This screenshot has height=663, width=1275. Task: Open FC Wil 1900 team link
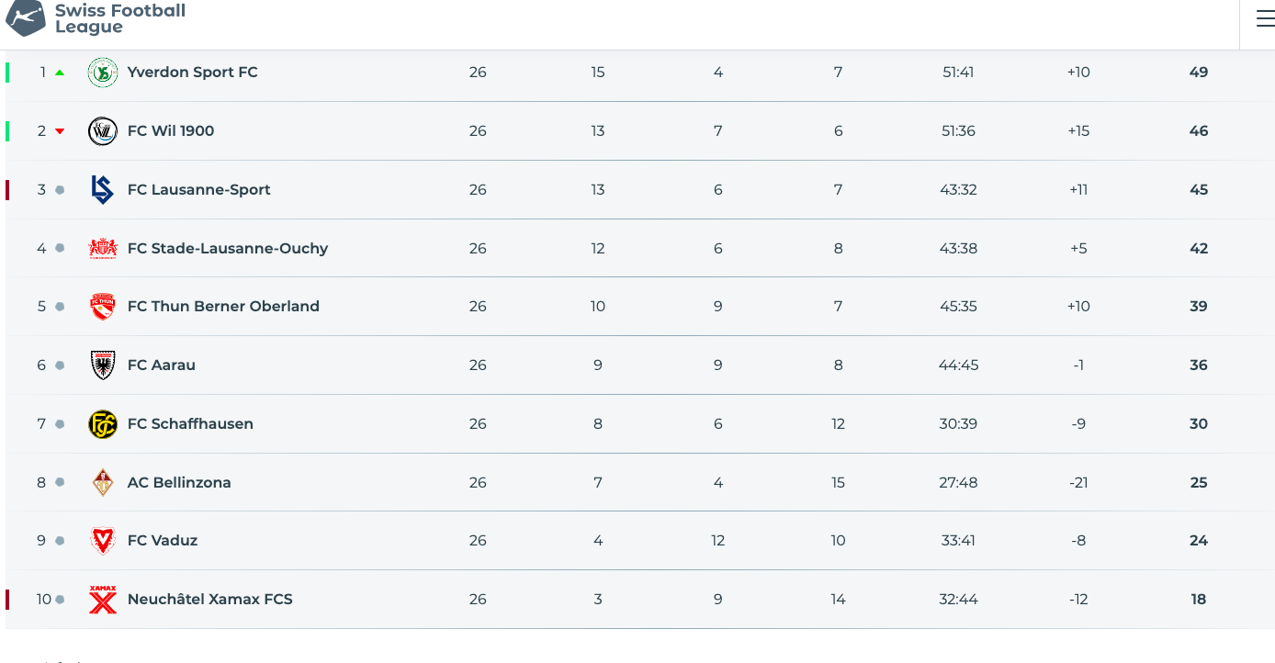click(x=171, y=130)
